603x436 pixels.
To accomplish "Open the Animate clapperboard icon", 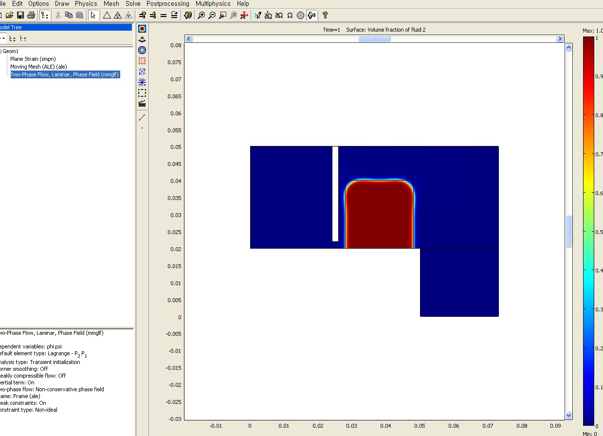I will (142, 103).
